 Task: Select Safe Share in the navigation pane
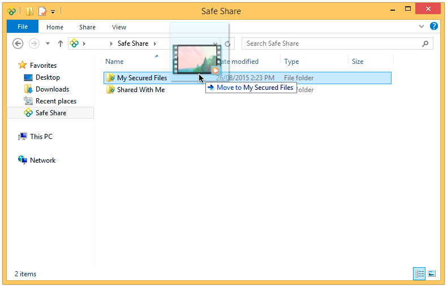tap(51, 113)
